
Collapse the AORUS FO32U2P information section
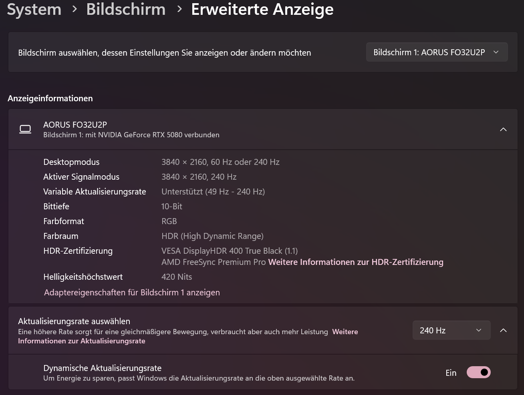[x=503, y=129]
